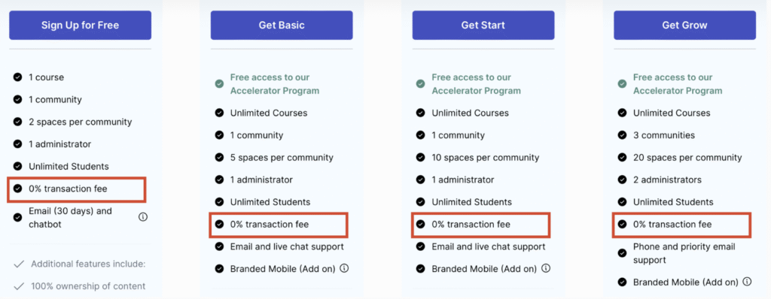Open info icon beside Email (30 days) and chatbot

coord(143,217)
